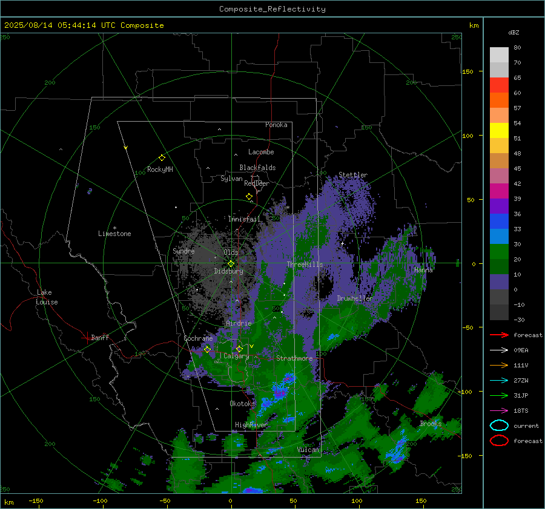Click the Olds city label
The image size is (545, 509).
231,252
